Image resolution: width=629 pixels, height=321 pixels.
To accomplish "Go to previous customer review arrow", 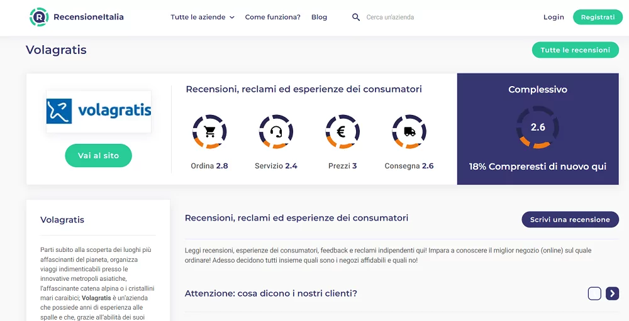I will coord(594,294).
